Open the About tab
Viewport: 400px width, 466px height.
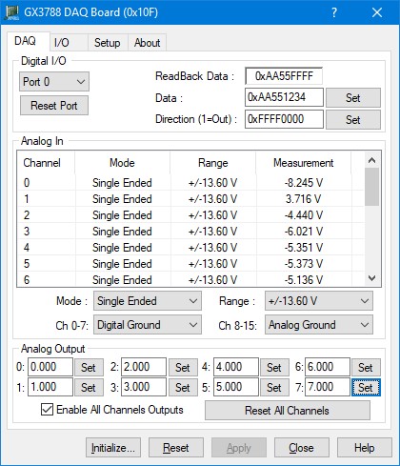point(147,43)
